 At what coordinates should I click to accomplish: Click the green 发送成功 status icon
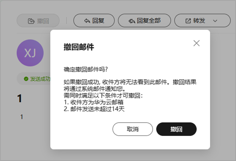[x=26, y=79]
